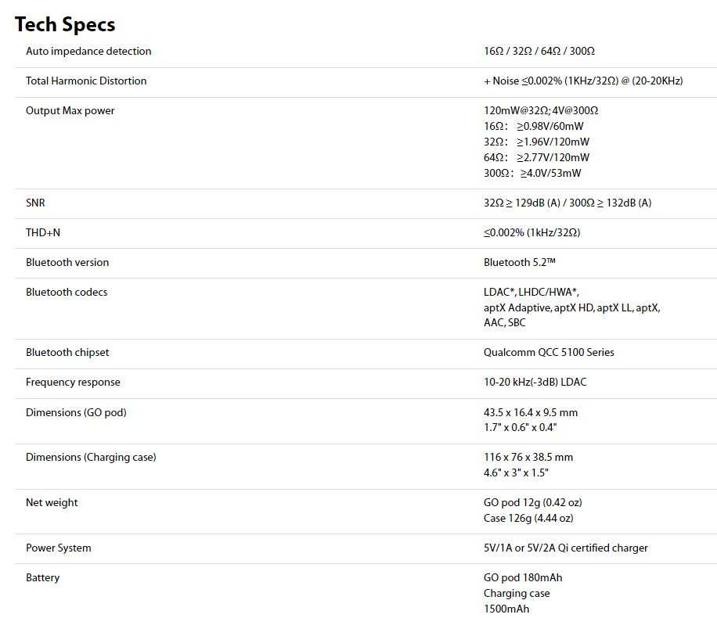Click the Qualcomm QCC 5100 Series value
Viewport: 717px width, 618px height.
click(549, 353)
